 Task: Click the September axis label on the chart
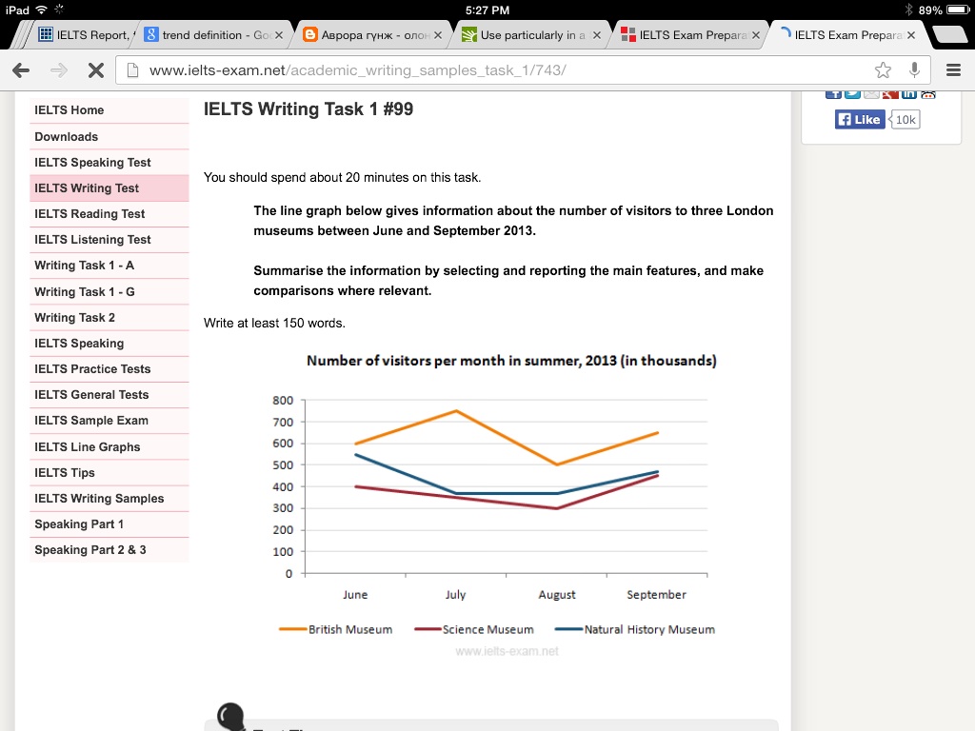656,595
